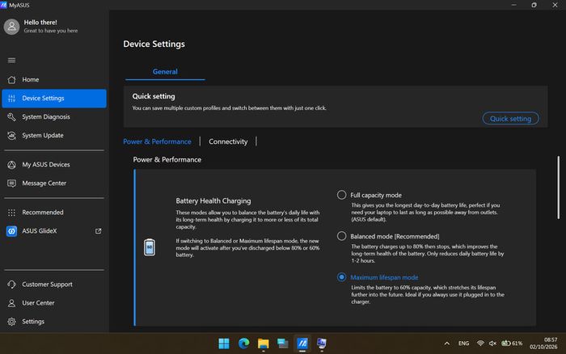Screen dimensions: 566x354
Task: Click the battery 61% tray indicator
Action: pos(512,343)
